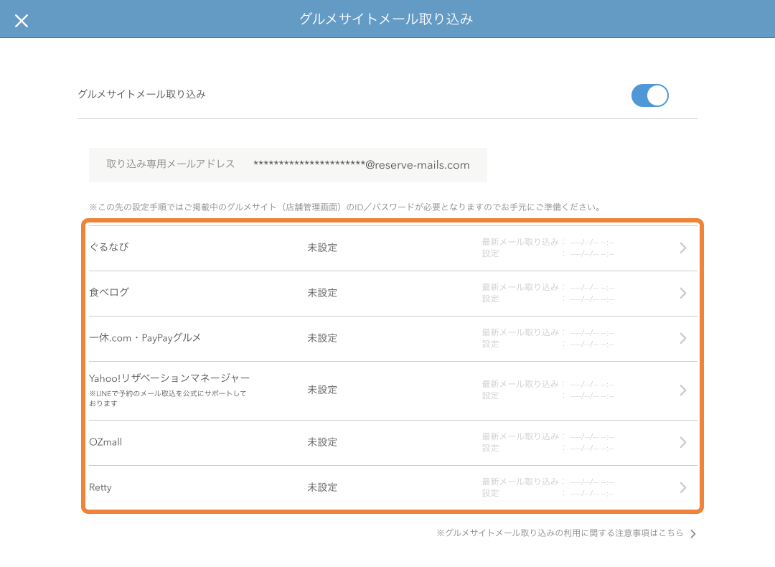
Task: Open the Retty settings chevron
Action: [x=682, y=487]
